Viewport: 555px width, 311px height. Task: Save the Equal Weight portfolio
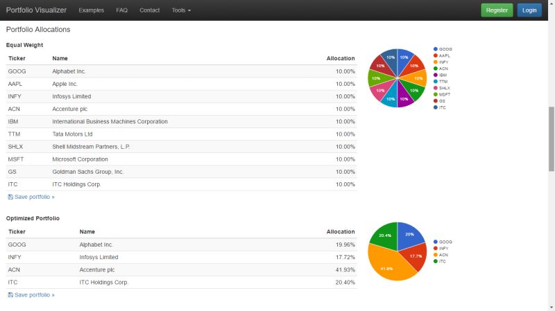(31, 197)
